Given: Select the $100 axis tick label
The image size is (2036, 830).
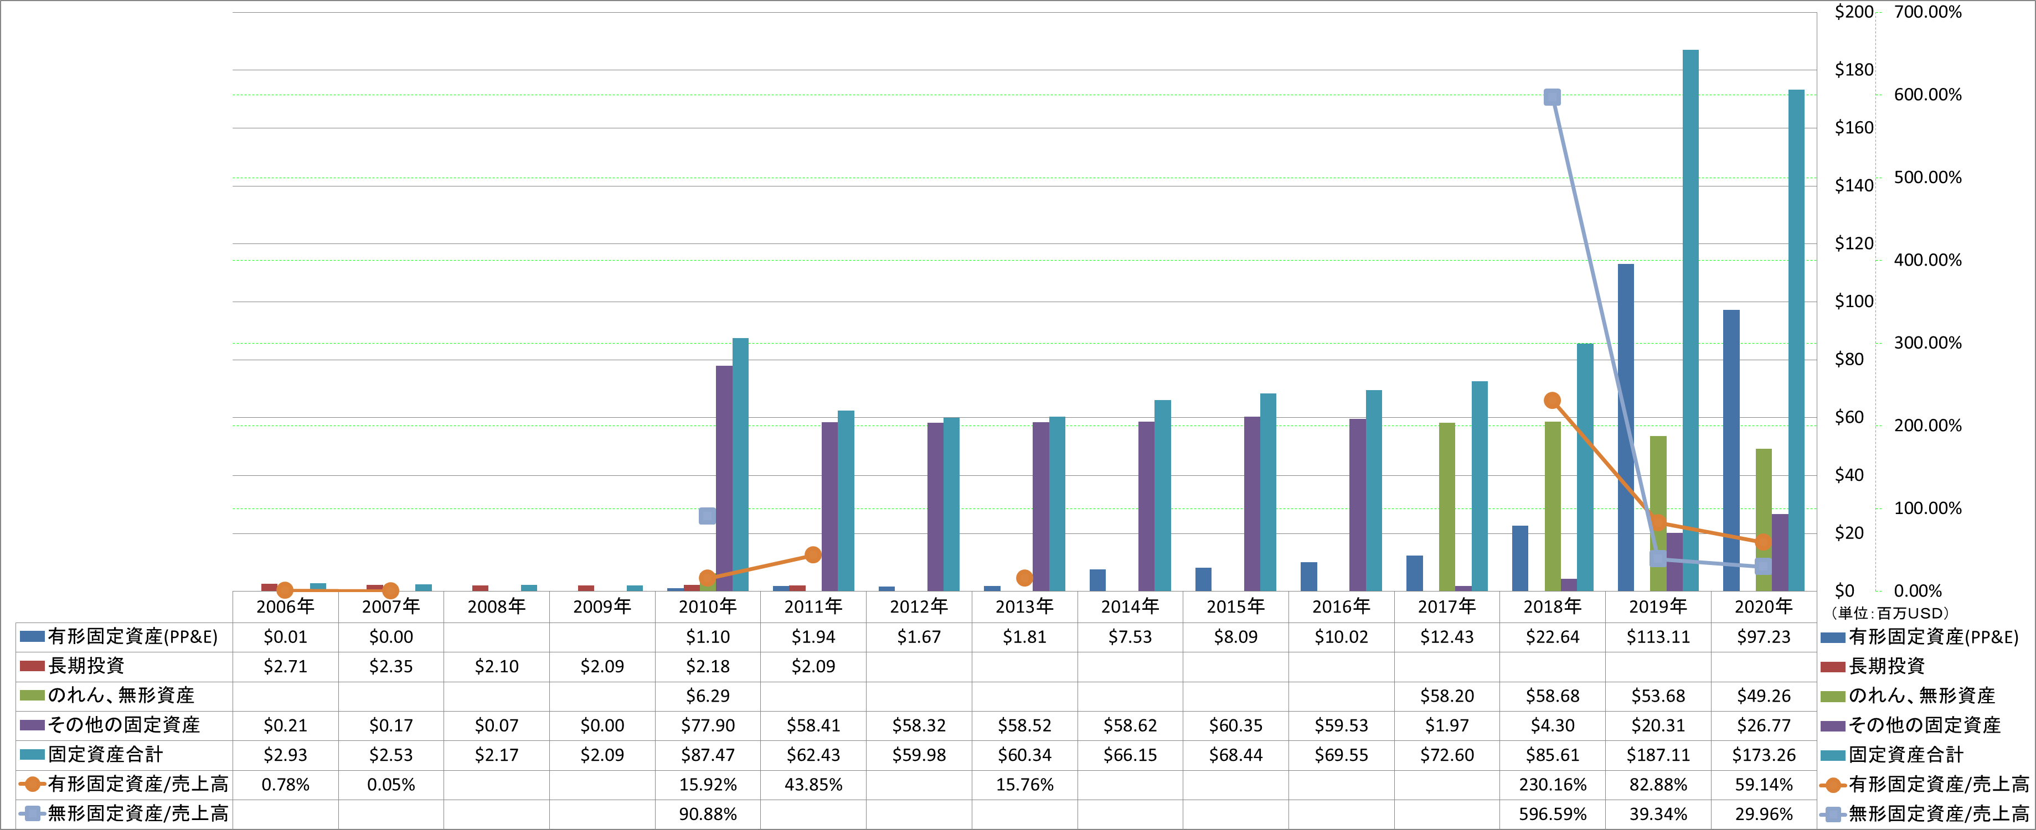Looking at the screenshot, I should pyautogui.click(x=1854, y=301).
